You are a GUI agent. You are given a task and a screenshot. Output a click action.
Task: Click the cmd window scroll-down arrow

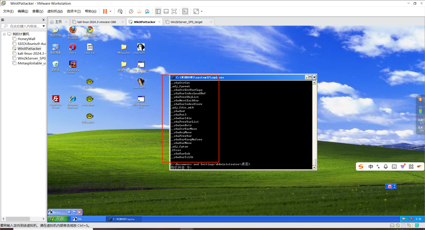pyautogui.click(x=314, y=167)
